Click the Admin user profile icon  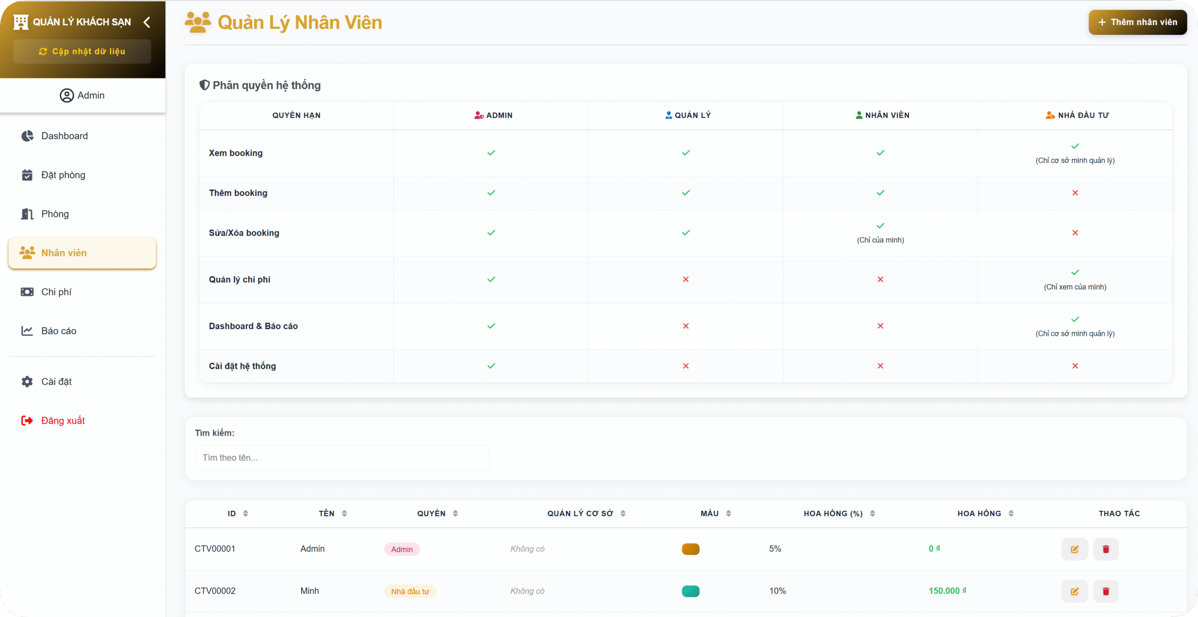(x=67, y=95)
